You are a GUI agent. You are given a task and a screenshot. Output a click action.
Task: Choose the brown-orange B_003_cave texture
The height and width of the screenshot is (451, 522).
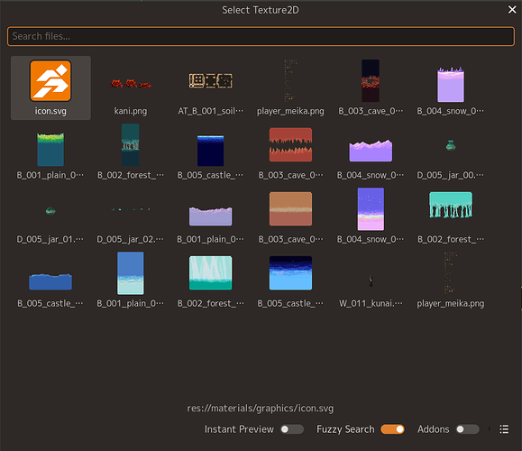point(290,216)
